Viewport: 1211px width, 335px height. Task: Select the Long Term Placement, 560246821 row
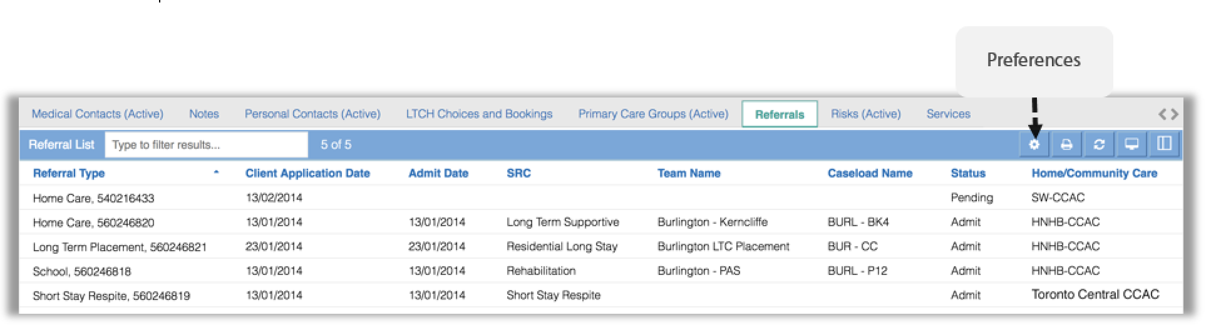(x=601, y=246)
